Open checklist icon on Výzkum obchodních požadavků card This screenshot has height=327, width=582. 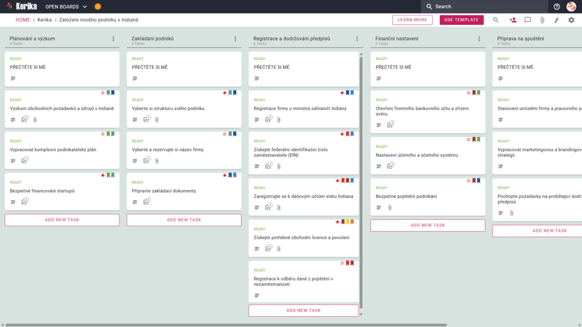tap(24, 119)
